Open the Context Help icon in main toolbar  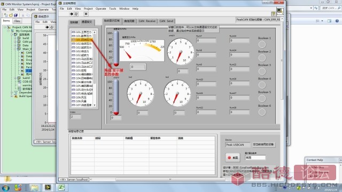pos(273,14)
